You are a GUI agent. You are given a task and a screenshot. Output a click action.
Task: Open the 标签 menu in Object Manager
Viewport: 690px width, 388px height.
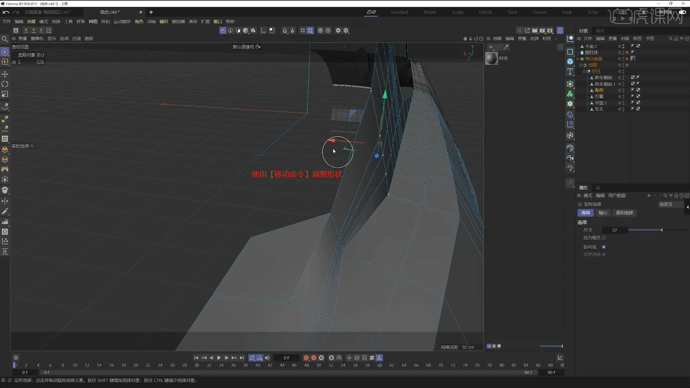pos(637,39)
